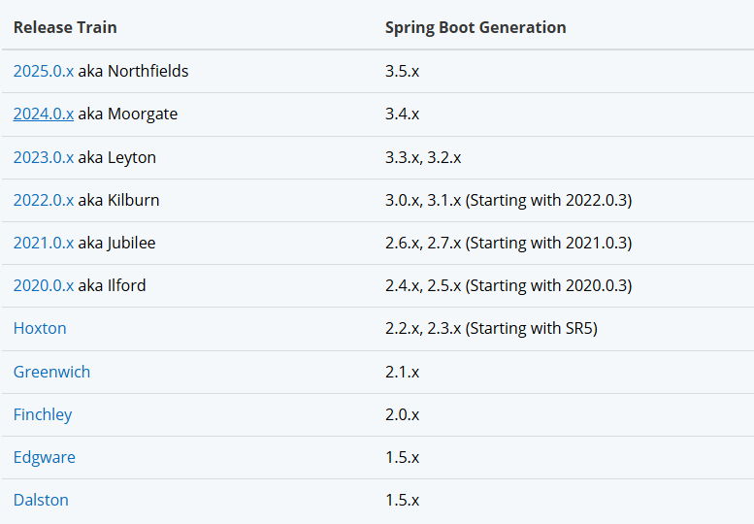Follow the Greenwich link

[x=52, y=372]
